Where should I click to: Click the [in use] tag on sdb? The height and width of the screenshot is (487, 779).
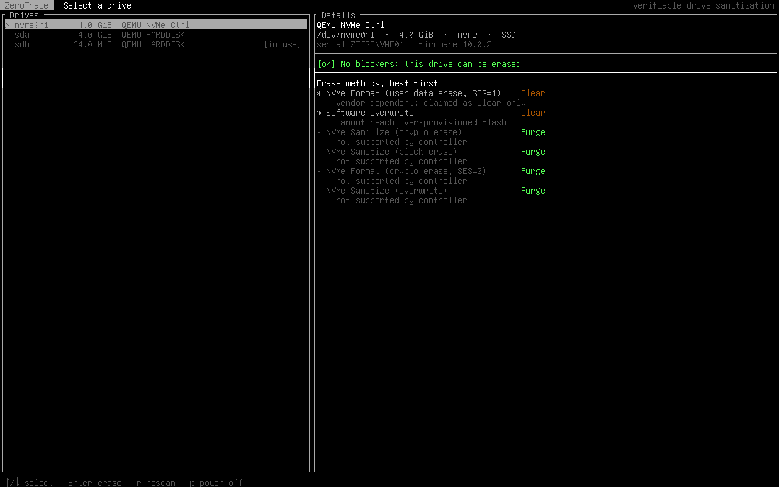pos(282,44)
